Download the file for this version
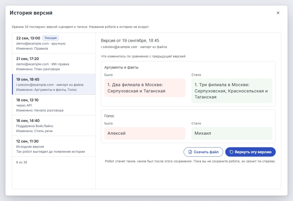293x201 pixels. [x=203, y=152]
